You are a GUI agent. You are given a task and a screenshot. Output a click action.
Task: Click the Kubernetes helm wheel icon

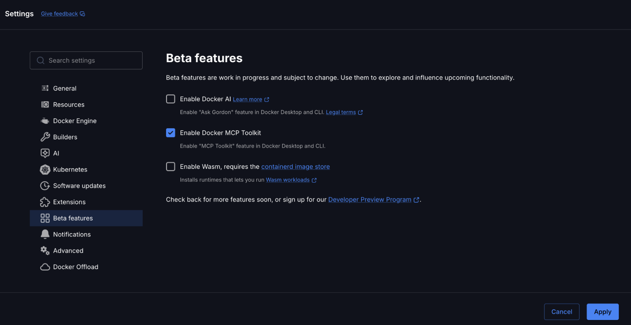point(45,170)
